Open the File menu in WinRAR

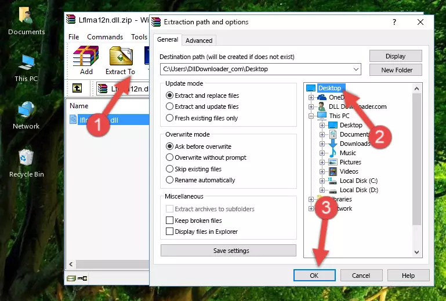point(74,37)
